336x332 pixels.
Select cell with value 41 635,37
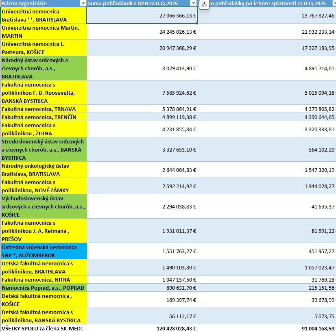click(x=266, y=206)
